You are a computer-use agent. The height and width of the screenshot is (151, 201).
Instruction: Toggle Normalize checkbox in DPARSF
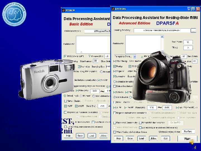pos(79,67)
